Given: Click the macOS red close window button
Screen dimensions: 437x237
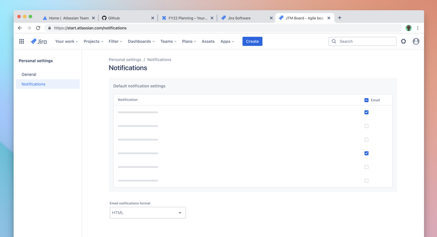Looking at the screenshot, I should (x=19, y=17).
